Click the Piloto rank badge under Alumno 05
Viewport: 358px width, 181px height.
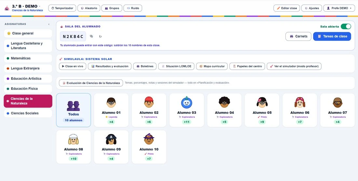pos(262,117)
